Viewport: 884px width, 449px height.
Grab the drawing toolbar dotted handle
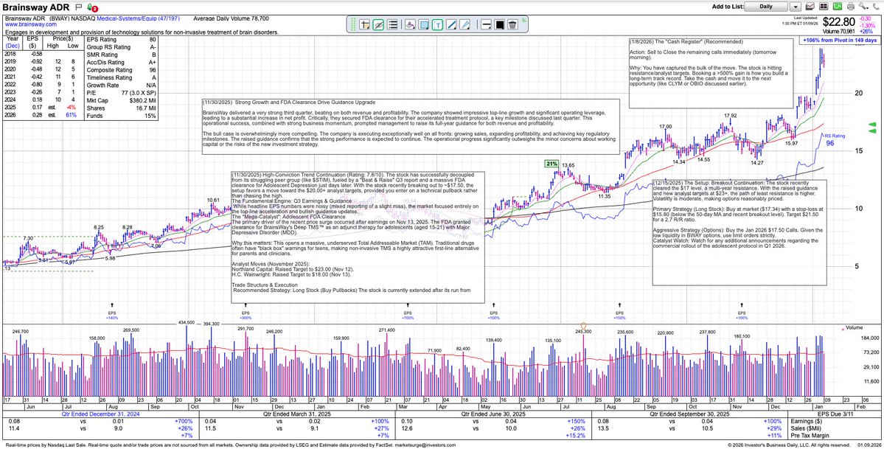pos(352,24)
